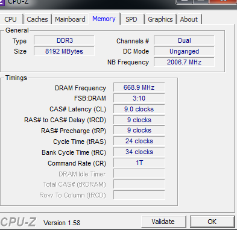Click the Bank Cycle Time (tRC) label

click(74, 152)
